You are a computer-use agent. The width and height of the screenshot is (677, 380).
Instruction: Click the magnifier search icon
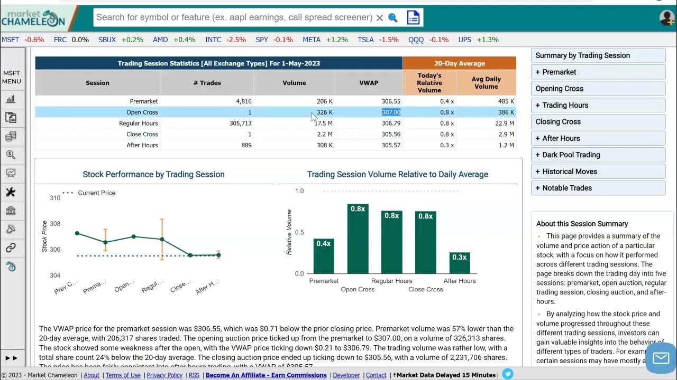(x=392, y=18)
